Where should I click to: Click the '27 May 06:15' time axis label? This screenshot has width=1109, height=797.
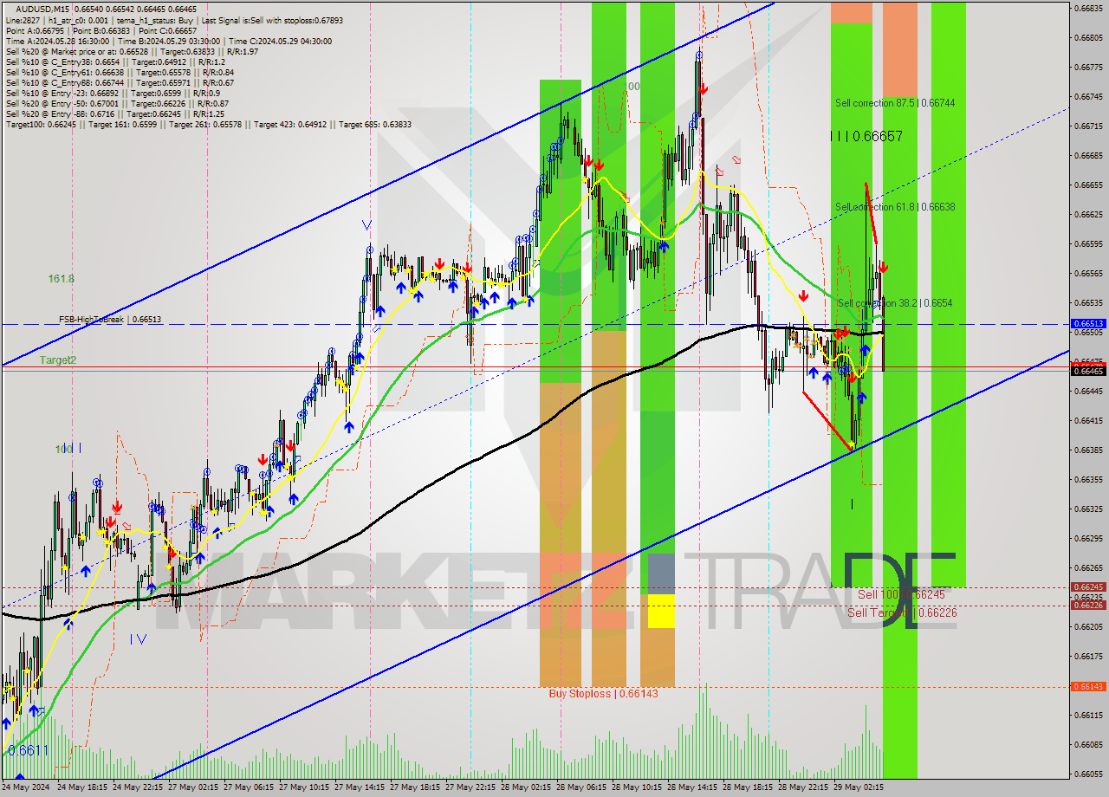(x=250, y=788)
